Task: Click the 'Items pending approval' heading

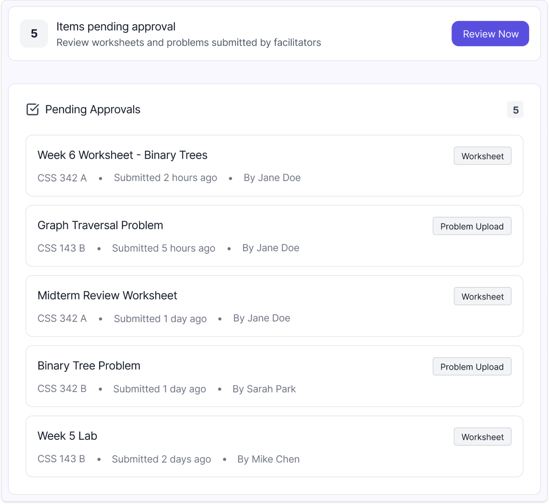Action: pos(116,26)
